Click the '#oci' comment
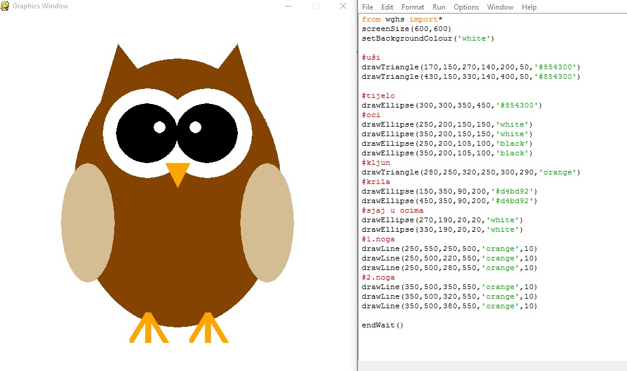627x371 pixels. [x=371, y=115]
